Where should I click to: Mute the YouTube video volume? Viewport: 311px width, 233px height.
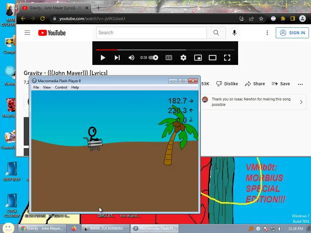pyautogui.click(x=131, y=58)
